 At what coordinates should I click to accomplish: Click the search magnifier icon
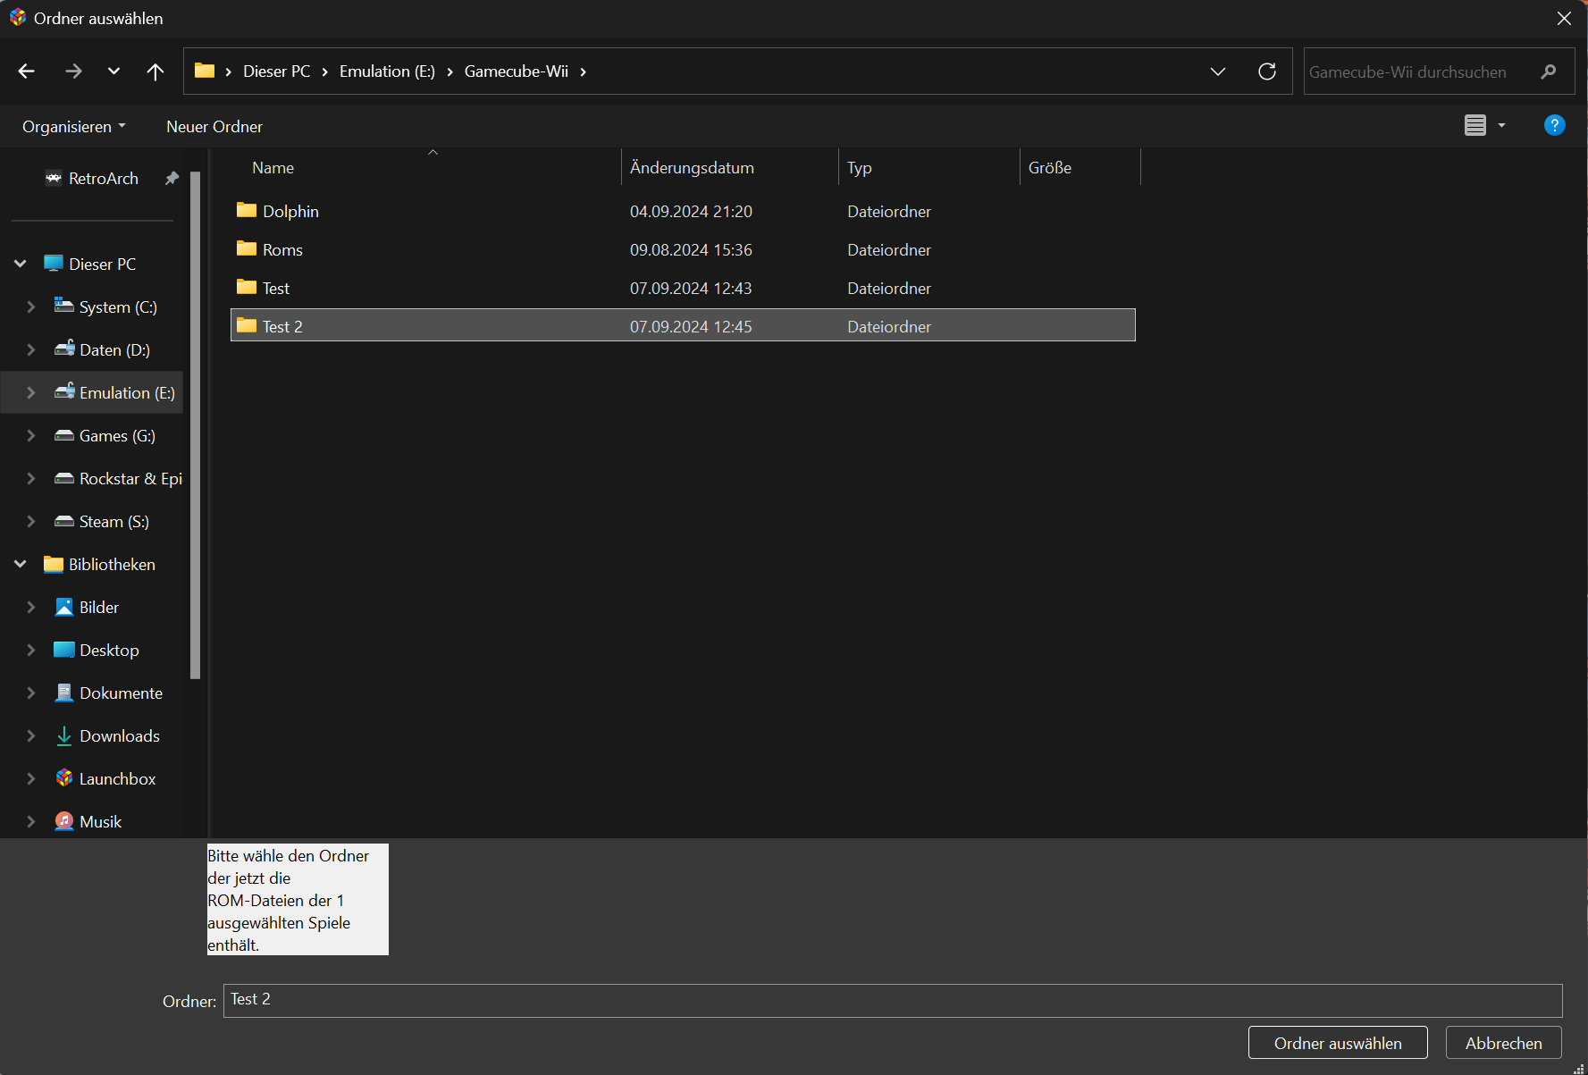[1549, 71]
